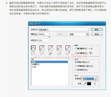Select the inner corner tile box
This screenshot has width=111, height=97.
click(x=50, y=48)
